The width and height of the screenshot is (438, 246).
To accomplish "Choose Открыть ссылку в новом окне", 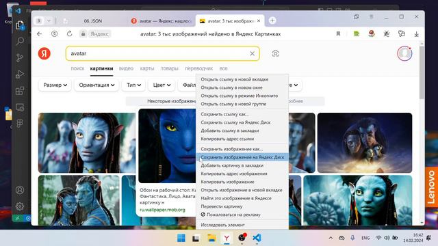I will coord(242,87).
